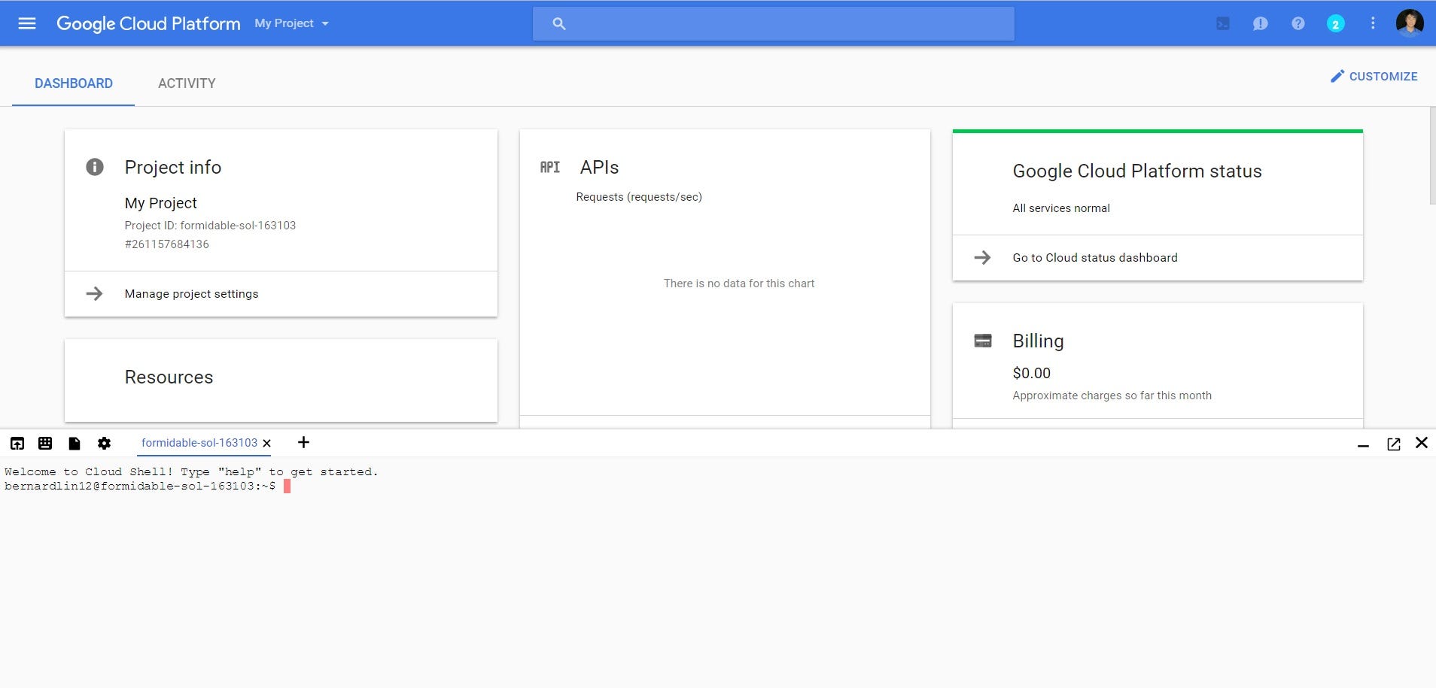Click project number #261157684136
Screen dimensions: 1436x688
pyautogui.click(x=167, y=244)
